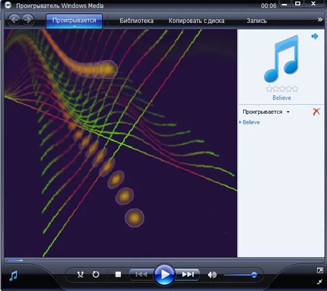327x291 pixels.
Task: Switch to the Библиотека tab
Action: (x=137, y=21)
